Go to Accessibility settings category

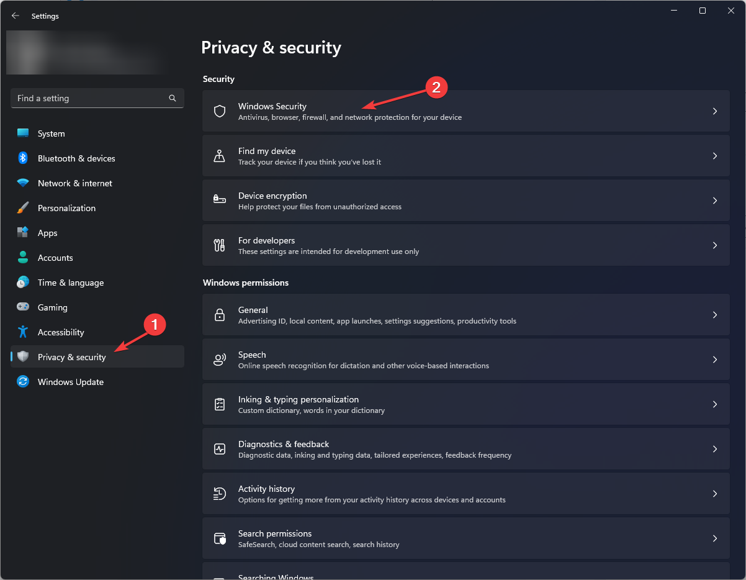(x=97, y=332)
